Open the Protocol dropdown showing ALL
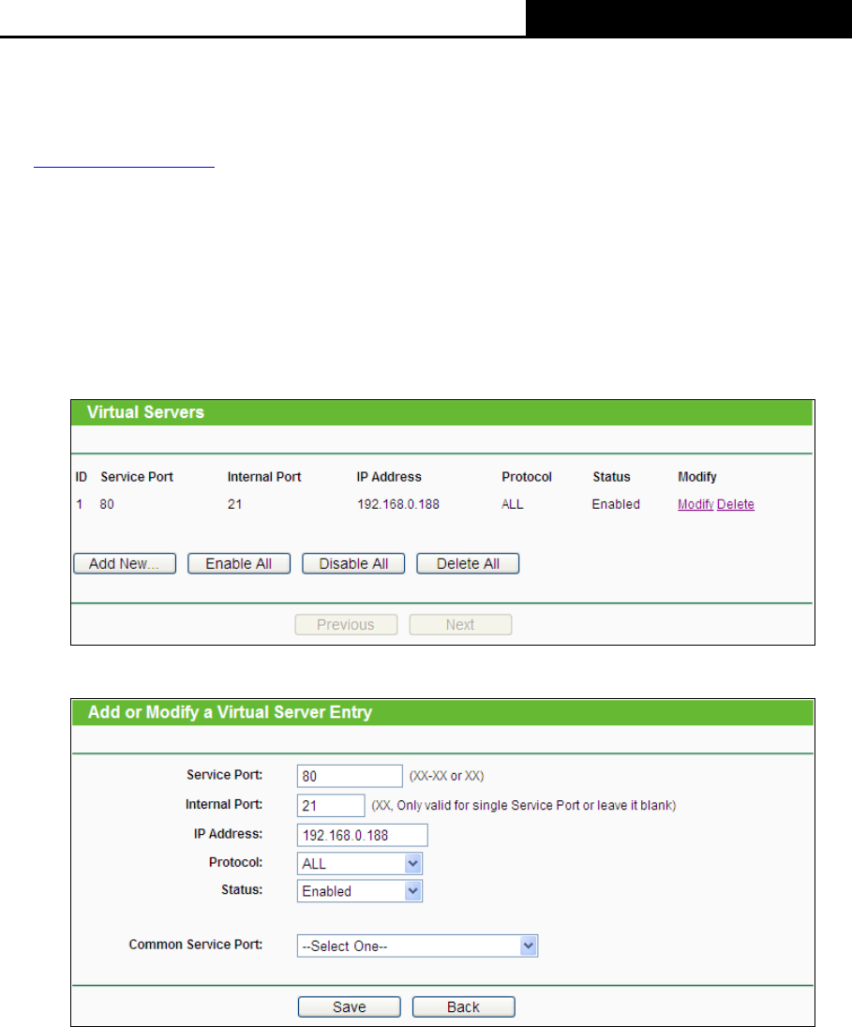This screenshot has height=1027, width=852. tap(359, 863)
